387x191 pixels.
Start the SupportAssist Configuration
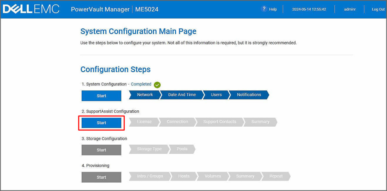101,123
